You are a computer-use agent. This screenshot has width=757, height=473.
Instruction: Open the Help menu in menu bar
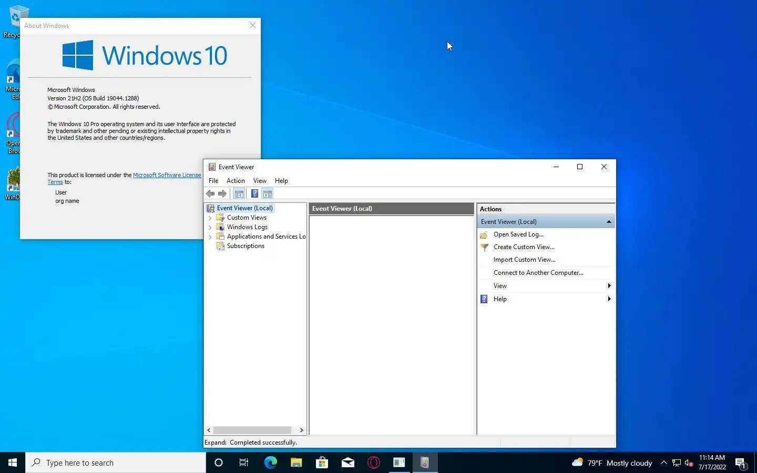(281, 180)
